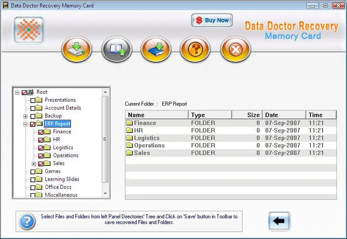The image size is (347, 239).
Task: Click the Data Doctor logo icon
Action: 29,30
